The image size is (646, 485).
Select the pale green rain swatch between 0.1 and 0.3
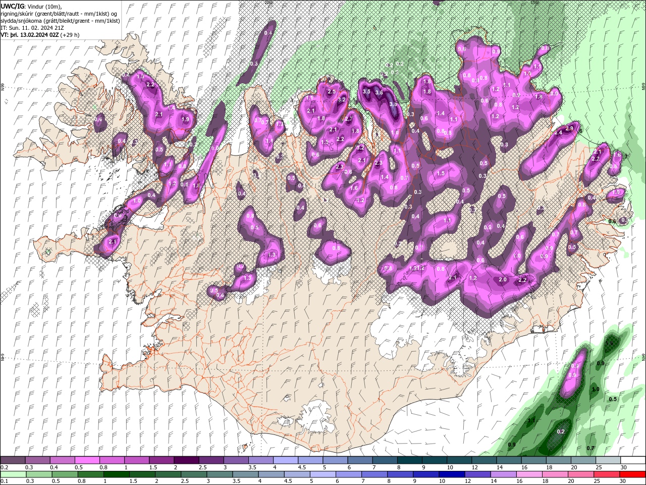(14, 474)
